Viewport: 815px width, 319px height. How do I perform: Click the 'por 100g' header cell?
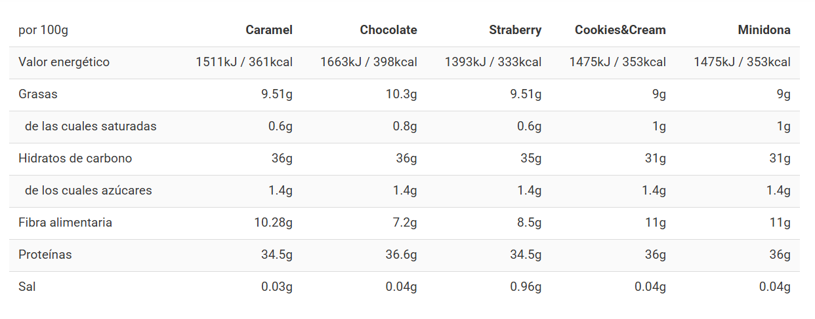pos(43,30)
